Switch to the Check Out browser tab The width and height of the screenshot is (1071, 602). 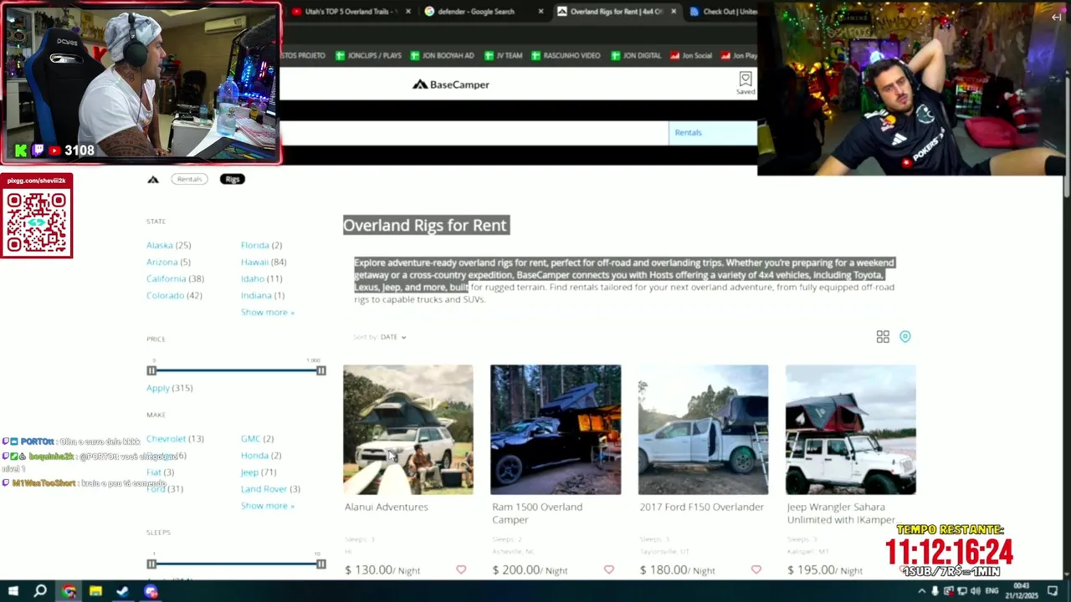723,12
